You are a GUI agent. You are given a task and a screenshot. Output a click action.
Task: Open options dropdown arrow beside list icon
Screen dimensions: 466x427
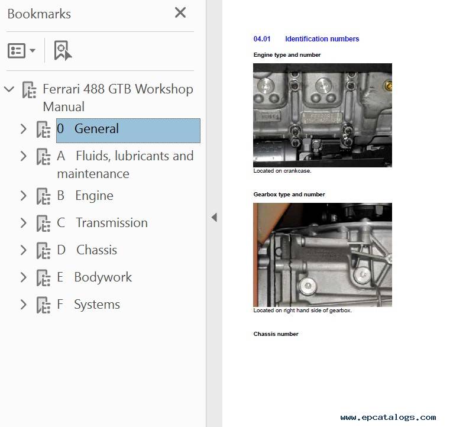click(x=33, y=50)
